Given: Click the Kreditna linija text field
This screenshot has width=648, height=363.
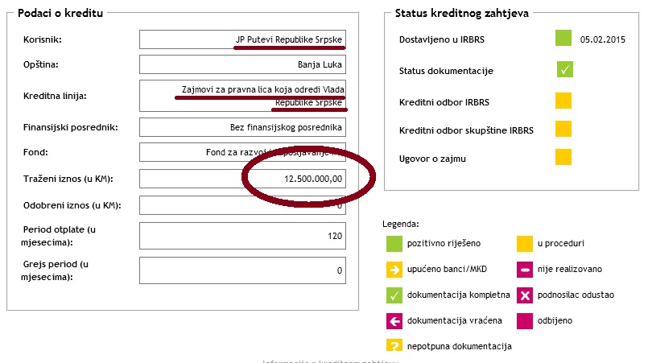Looking at the screenshot, I should click(241, 96).
